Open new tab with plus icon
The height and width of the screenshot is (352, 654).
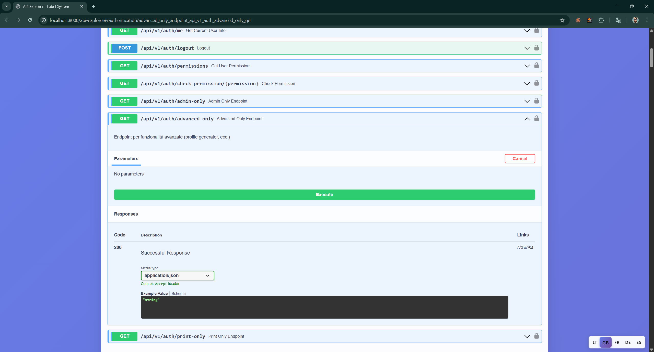point(94,6)
